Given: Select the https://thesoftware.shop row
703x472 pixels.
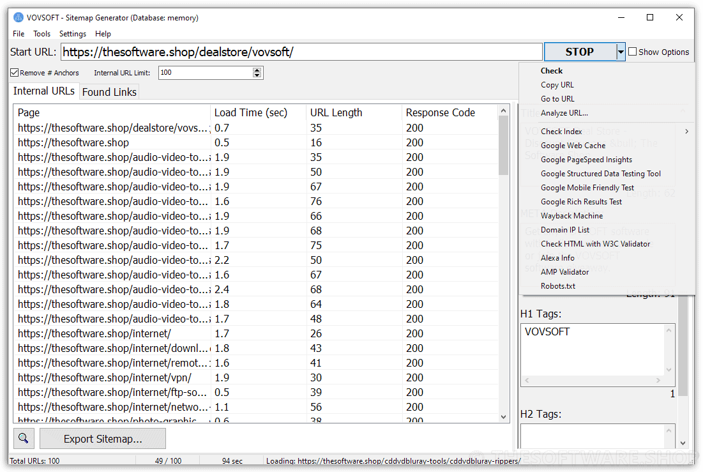Looking at the screenshot, I should click(x=256, y=142).
